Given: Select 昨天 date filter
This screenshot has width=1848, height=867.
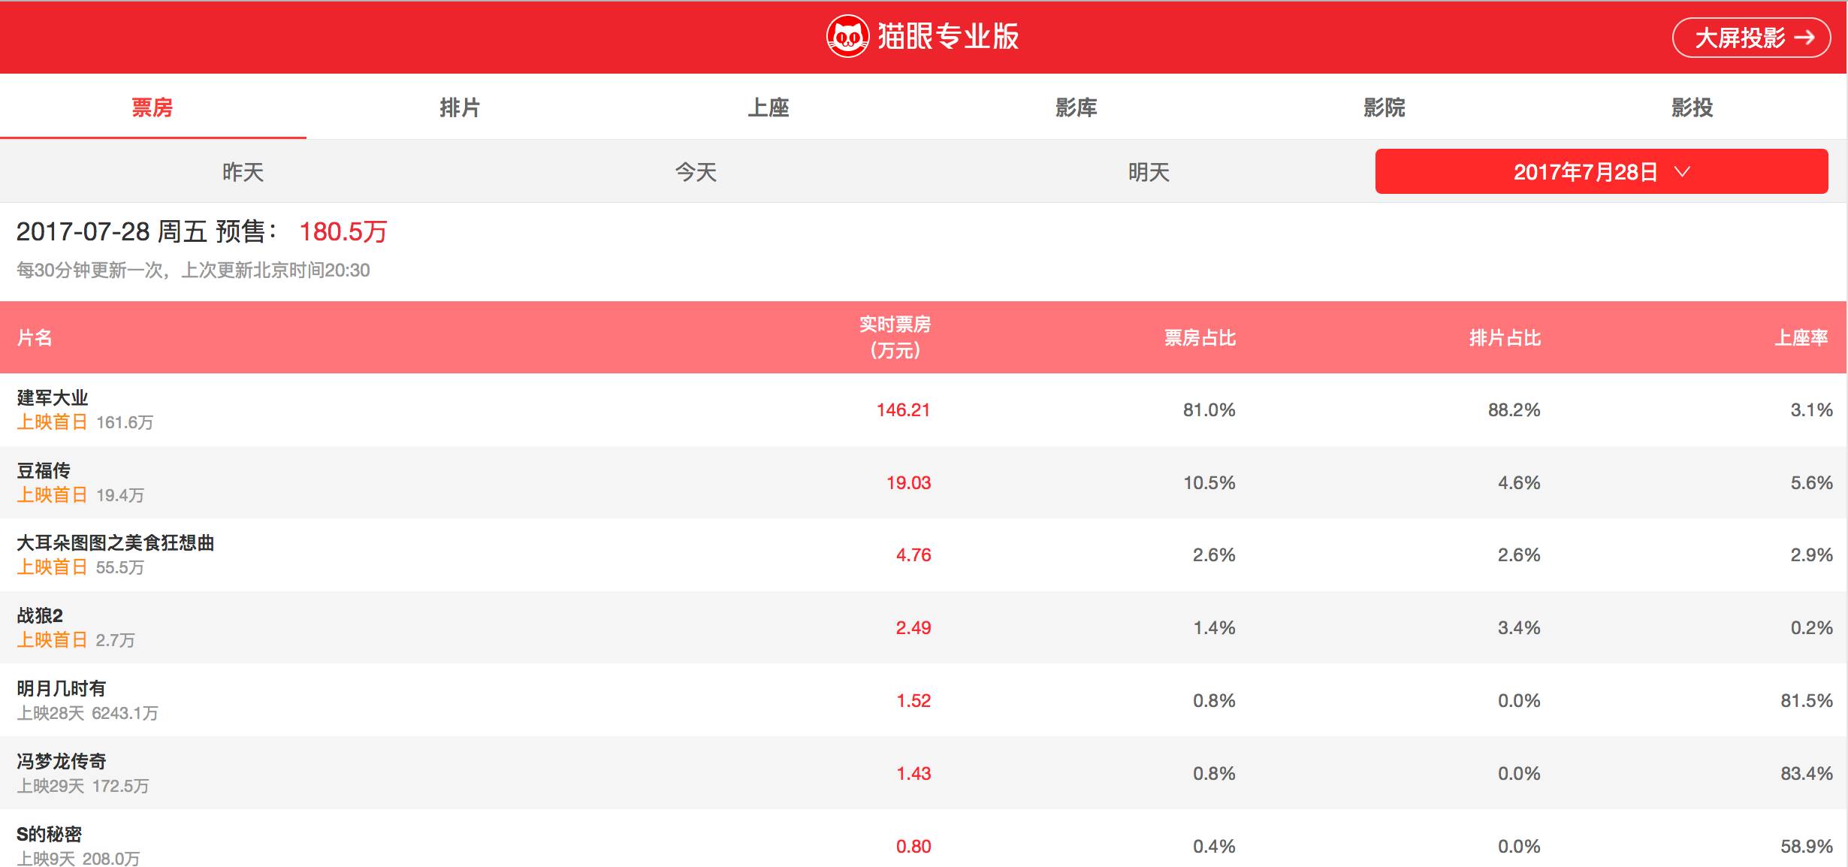Looking at the screenshot, I should 243,172.
